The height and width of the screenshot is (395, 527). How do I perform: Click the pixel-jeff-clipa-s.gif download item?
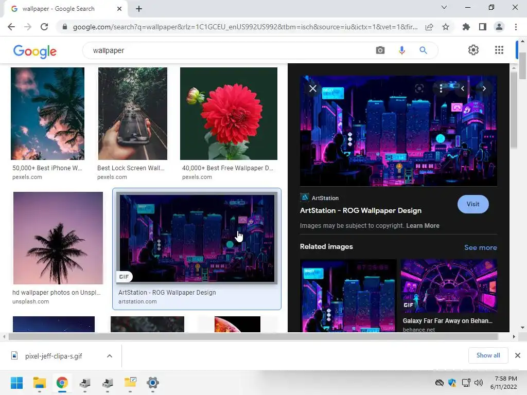point(54,356)
